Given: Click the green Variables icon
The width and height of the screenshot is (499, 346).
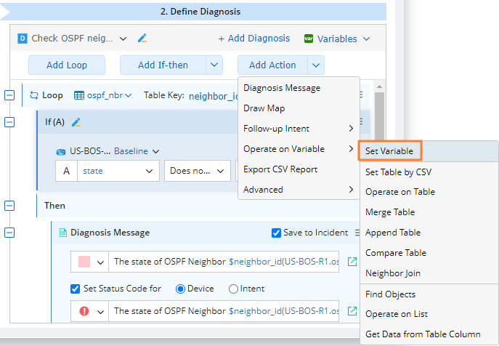Looking at the screenshot, I should [x=309, y=39].
